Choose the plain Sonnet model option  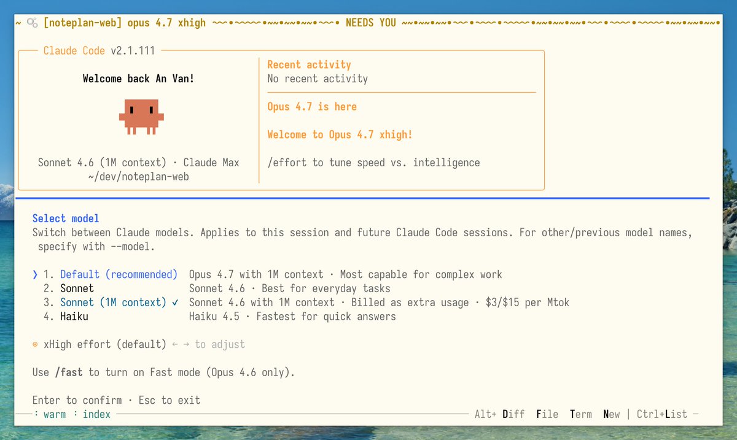tap(77, 288)
